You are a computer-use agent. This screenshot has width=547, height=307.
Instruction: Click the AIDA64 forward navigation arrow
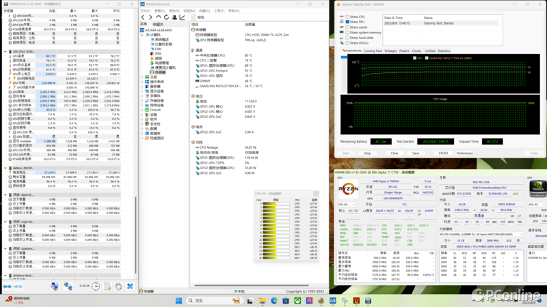pyautogui.click(x=150, y=17)
